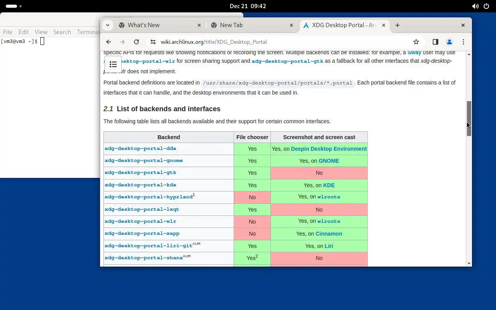Open xdg-desktop-portal-kde table link

point(140,185)
